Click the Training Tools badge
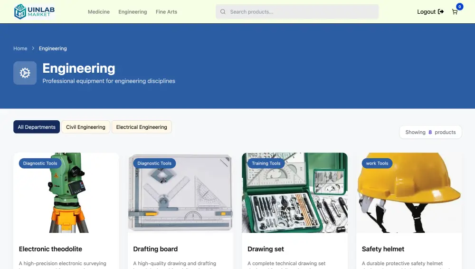 click(266, 163)
